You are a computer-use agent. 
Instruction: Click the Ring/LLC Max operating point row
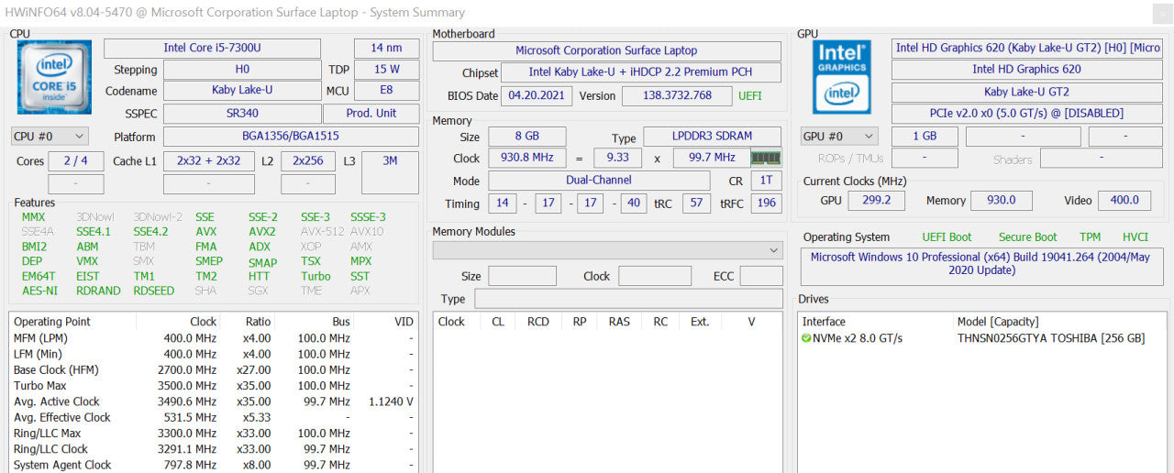(x=214, y=434)
